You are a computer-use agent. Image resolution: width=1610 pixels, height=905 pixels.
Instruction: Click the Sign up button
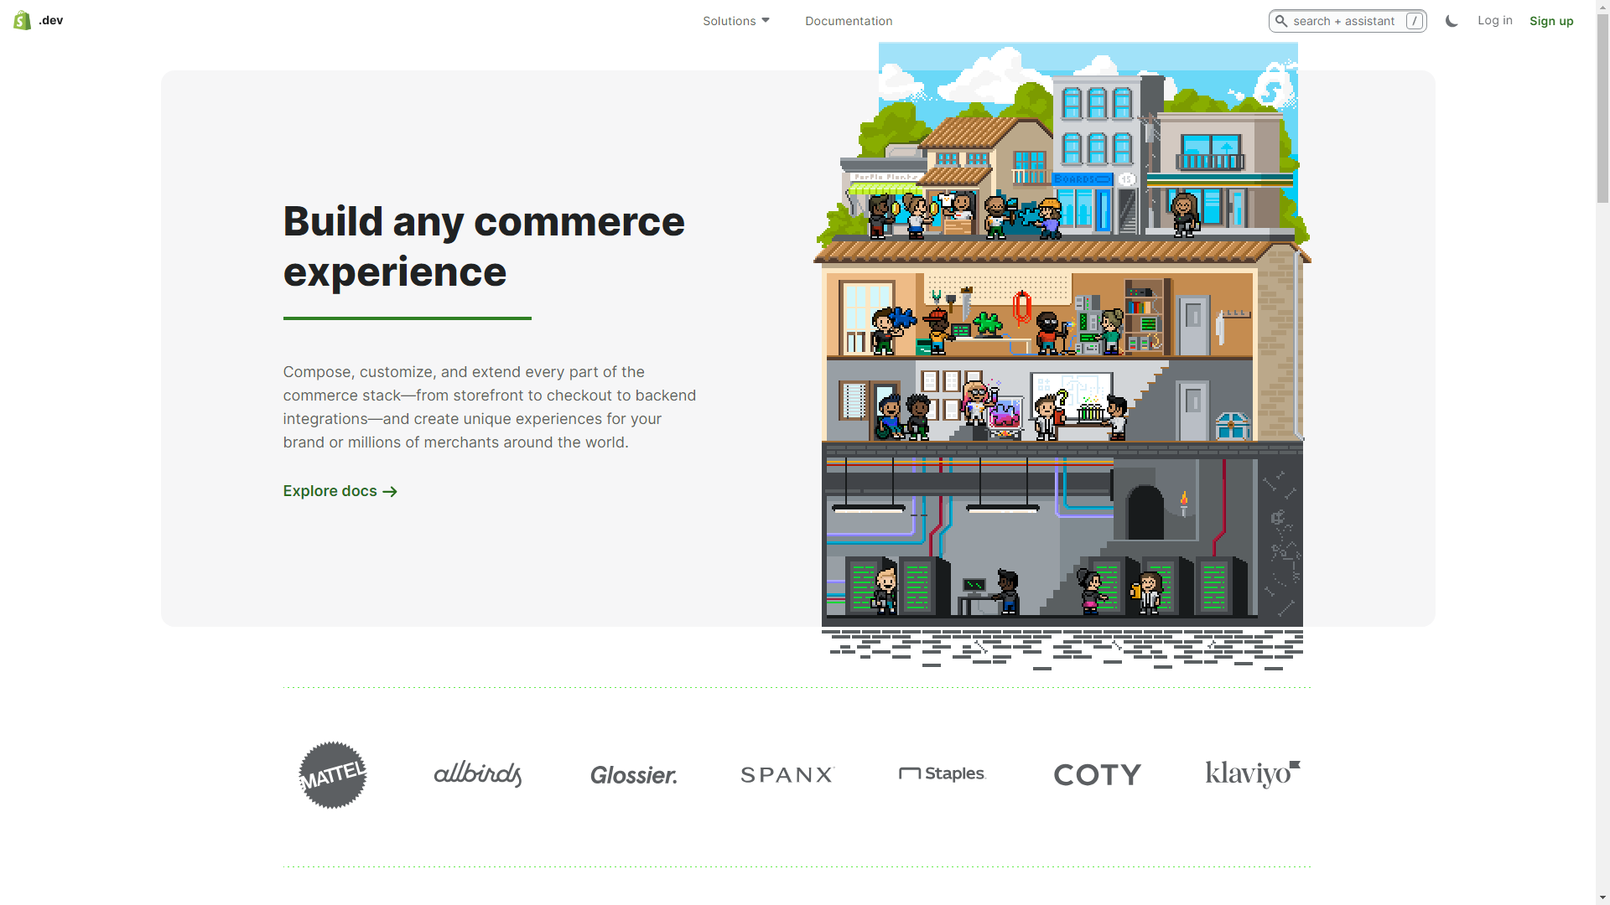coord(1552,20)
